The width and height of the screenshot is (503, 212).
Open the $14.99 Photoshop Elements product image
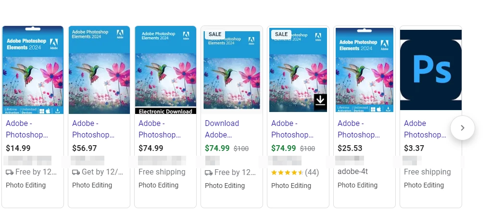click(x=33, y=70)
